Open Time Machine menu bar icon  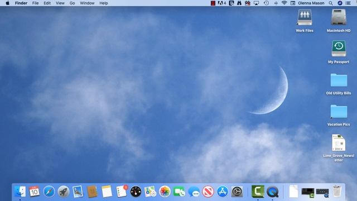coord(266,3)
